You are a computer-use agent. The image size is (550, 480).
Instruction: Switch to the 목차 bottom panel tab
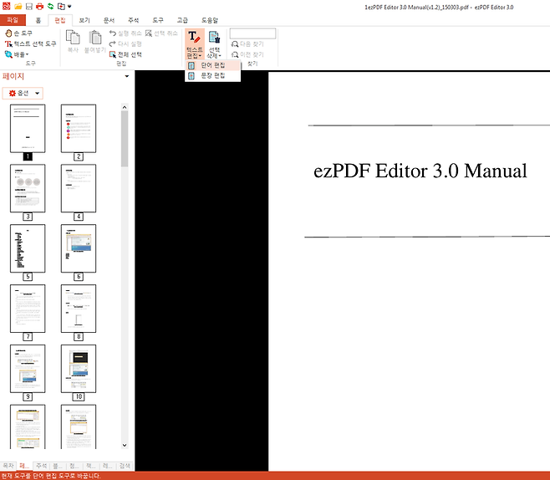tap(8, 466)
